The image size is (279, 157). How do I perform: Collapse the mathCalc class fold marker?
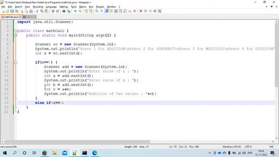click(x=16, y=31)
